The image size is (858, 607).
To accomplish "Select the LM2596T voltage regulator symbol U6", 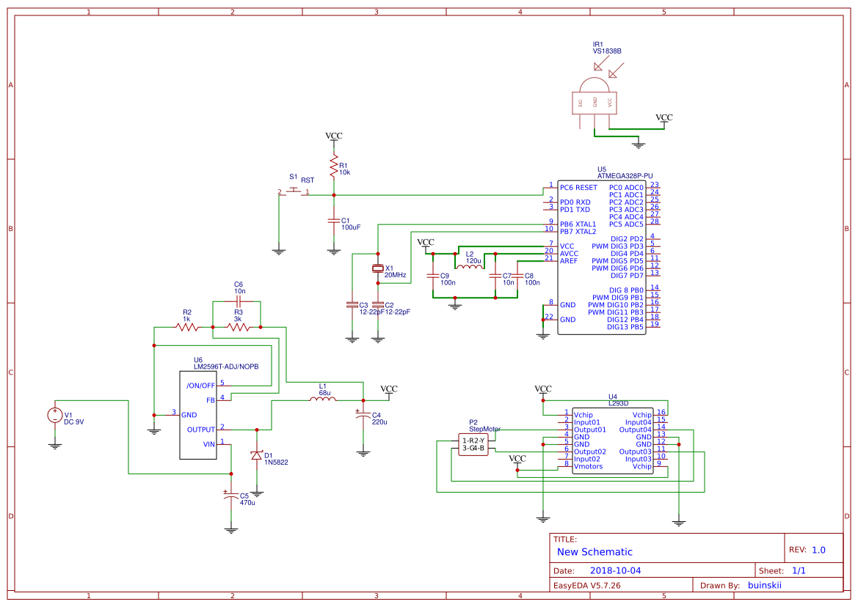I will coord(198,414).
